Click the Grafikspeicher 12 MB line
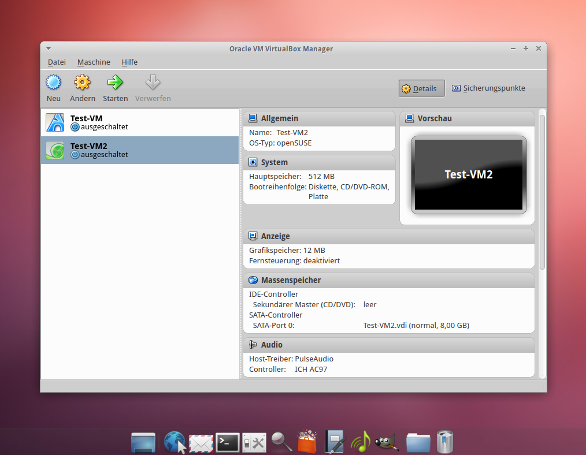Screen dimensions: 586x455 [287, 251]
